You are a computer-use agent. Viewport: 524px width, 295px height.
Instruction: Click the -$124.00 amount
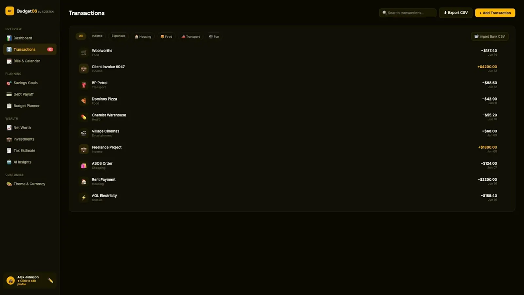(x=489, y=163)
